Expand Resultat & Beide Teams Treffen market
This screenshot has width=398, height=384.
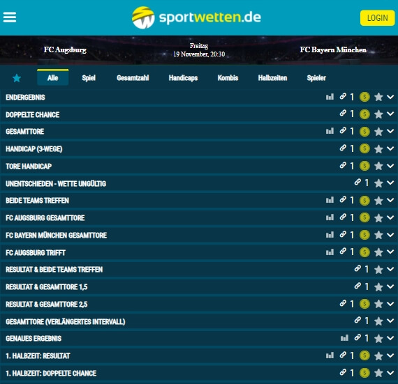tap(390, 269)
